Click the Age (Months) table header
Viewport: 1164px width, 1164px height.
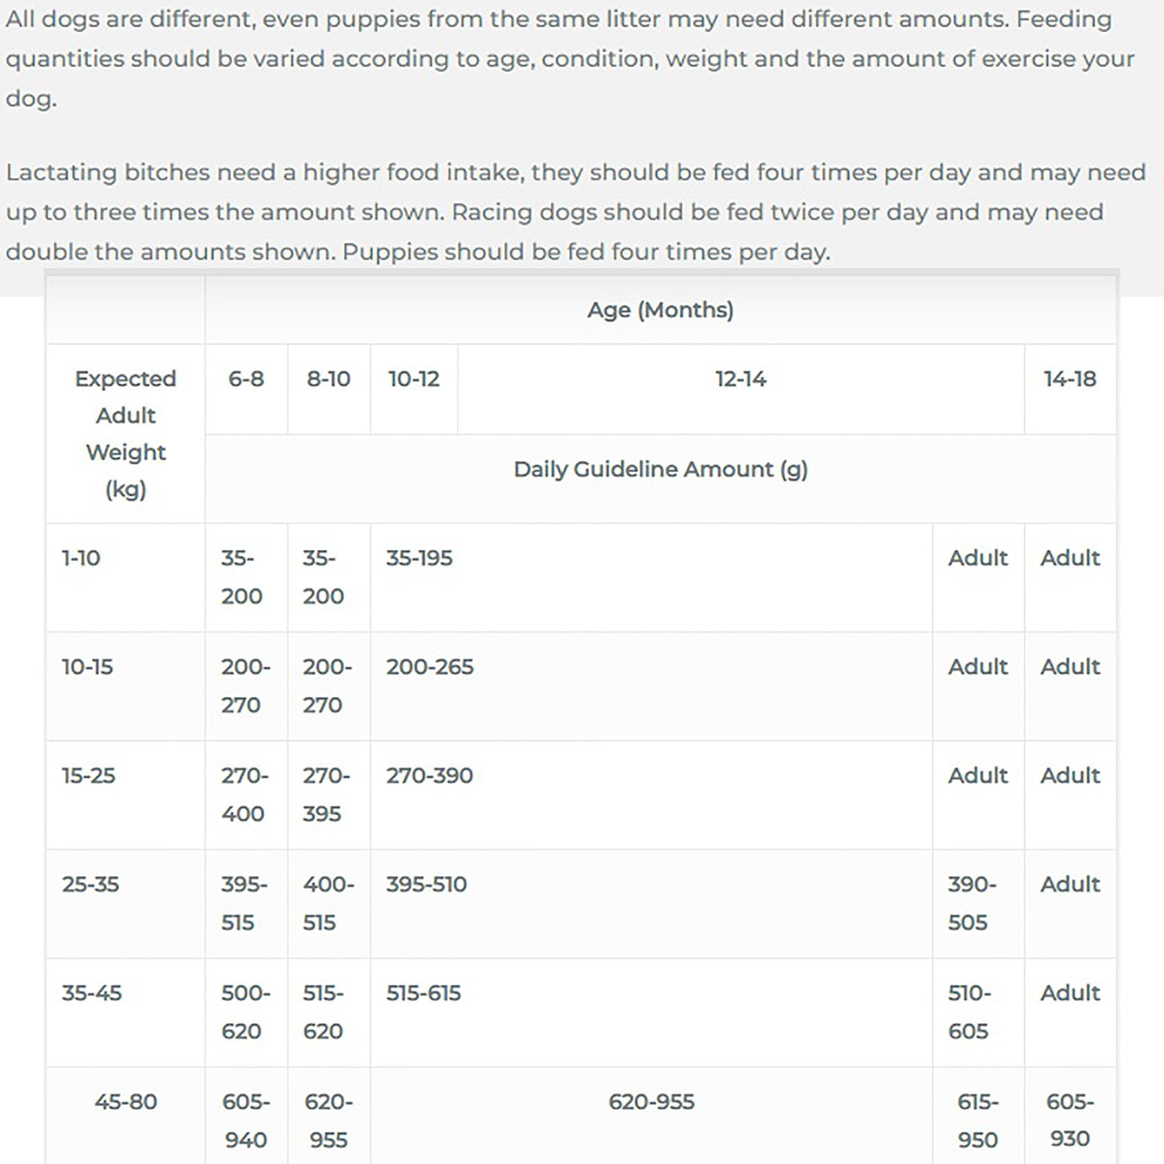(x=661, y=310)
